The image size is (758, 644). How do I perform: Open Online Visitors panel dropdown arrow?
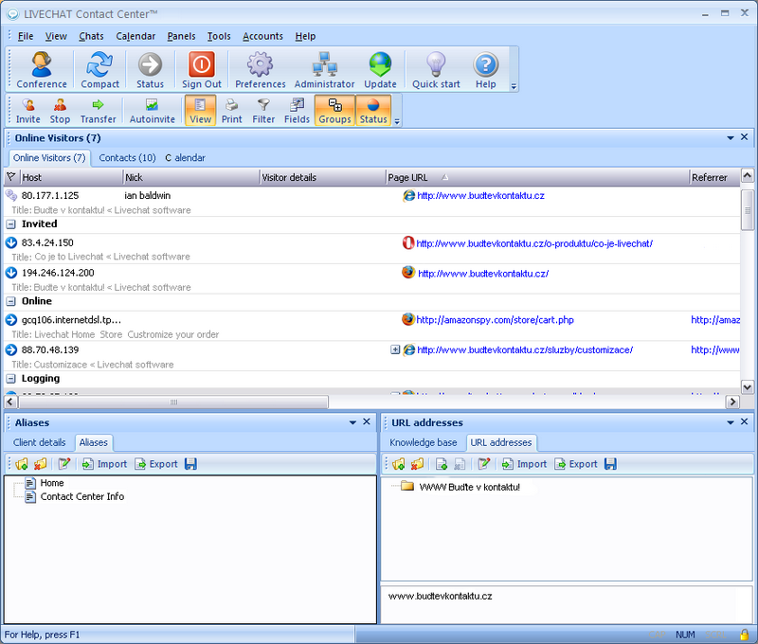[x=731, y=138]
